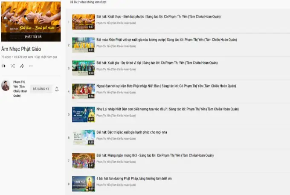The image size is (290, 195).
Task: Toggle the notification bell for the channel
Action: click(57, 89)
